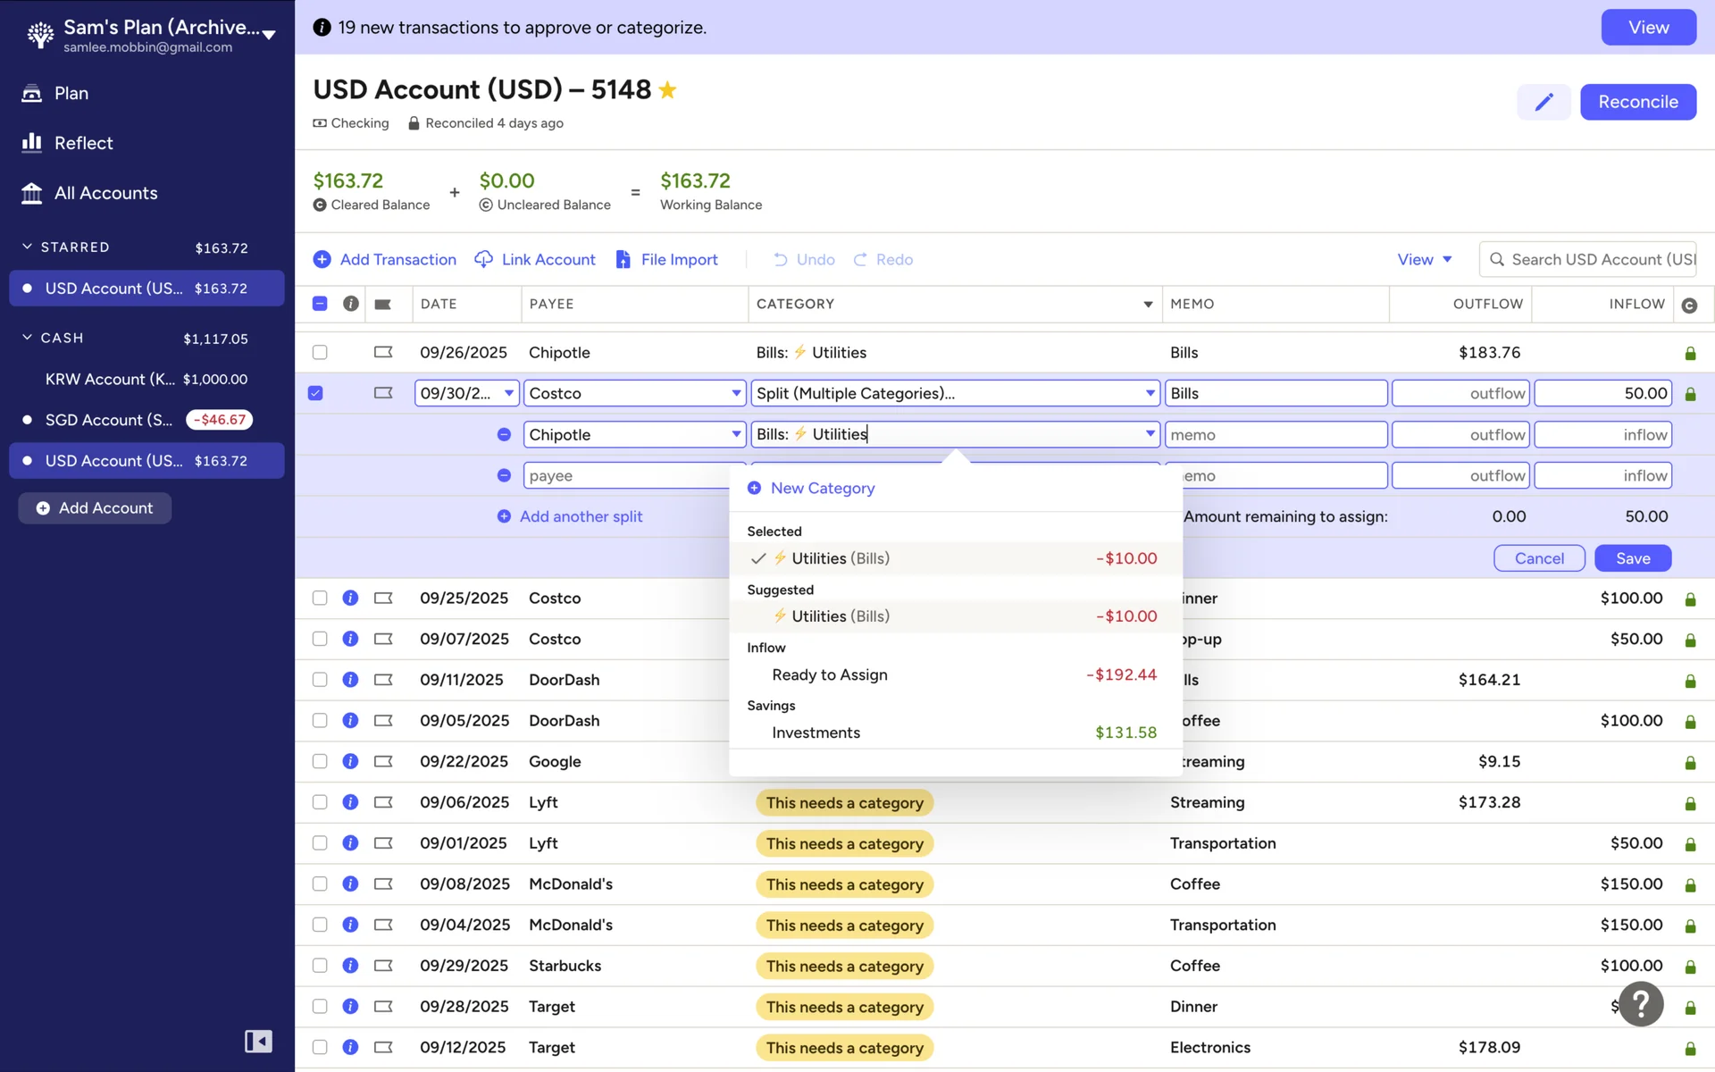Select Investments from the category list
The height and width of the screenshot is (1072, 1715).
(816, 733)
